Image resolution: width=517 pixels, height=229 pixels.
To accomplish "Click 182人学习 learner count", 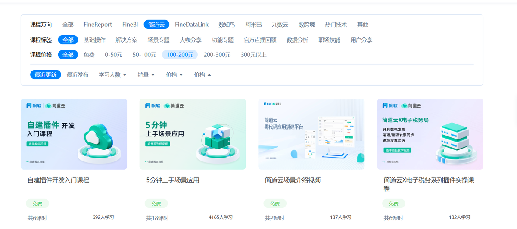I will (460, 217).
